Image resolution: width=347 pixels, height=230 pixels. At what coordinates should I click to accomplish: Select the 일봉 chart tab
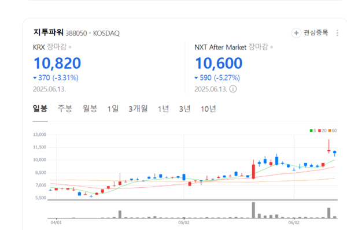point(40,109)
